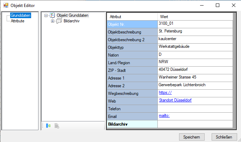Select Grunddaten in the left list
This screenshot has height=142, width=241.
tap(20, 15)
